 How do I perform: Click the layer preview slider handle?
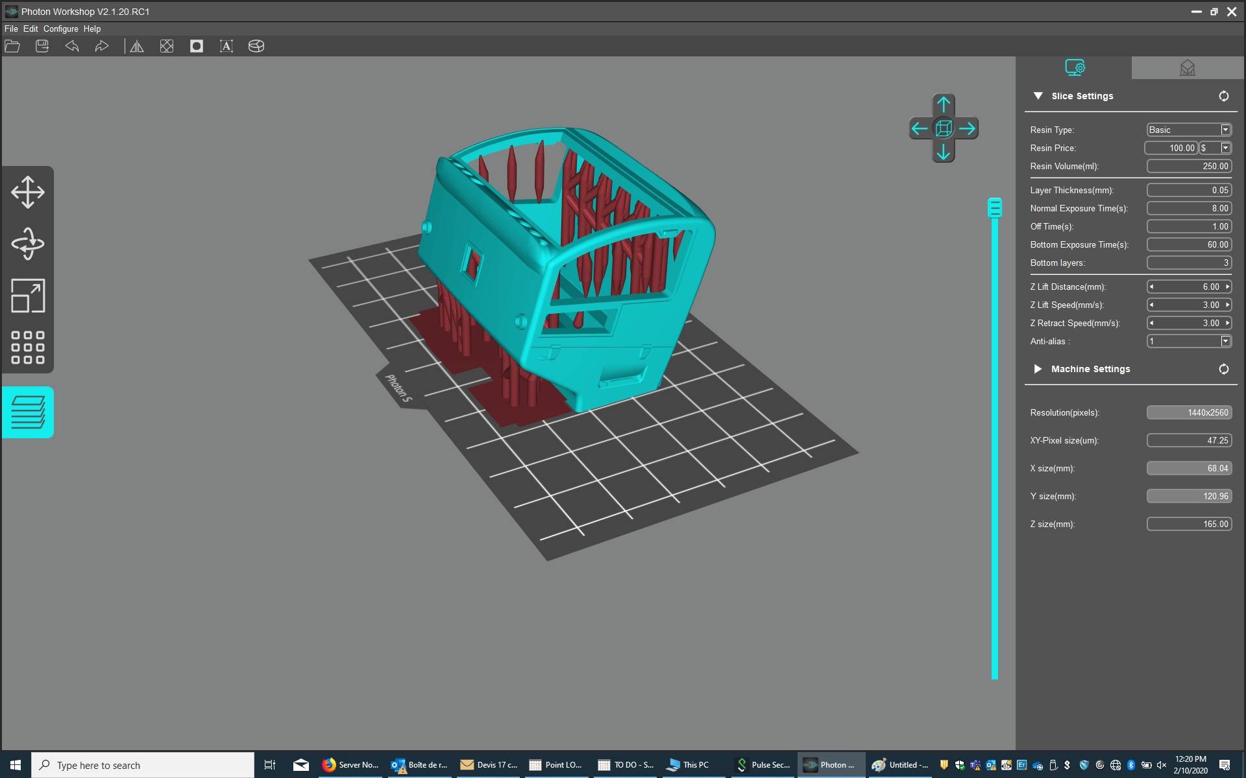[x=994, y=207]
